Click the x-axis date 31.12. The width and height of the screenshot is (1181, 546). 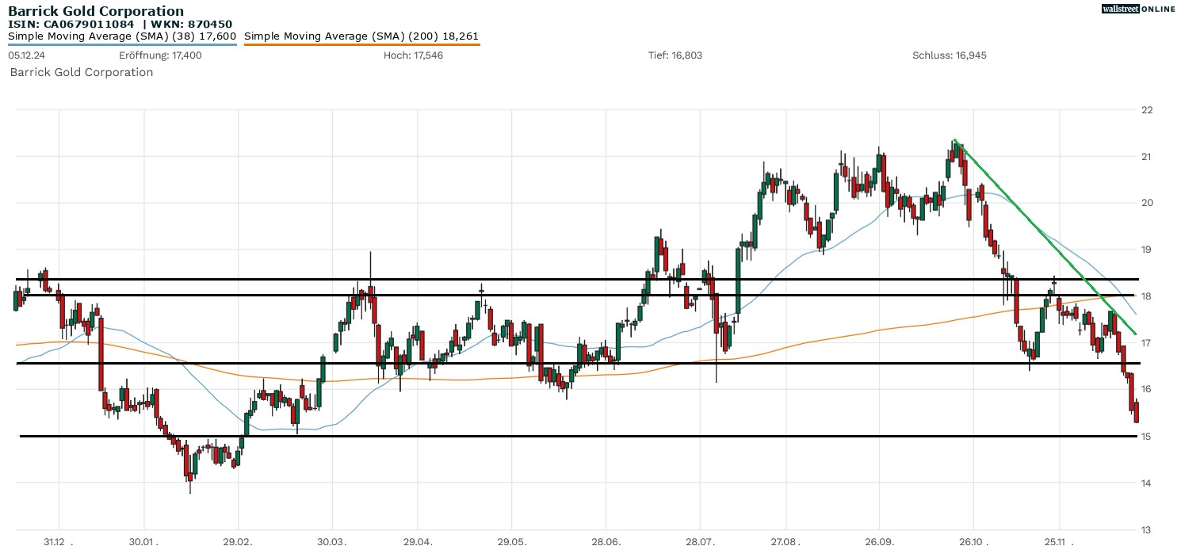[x=59, y=541]
